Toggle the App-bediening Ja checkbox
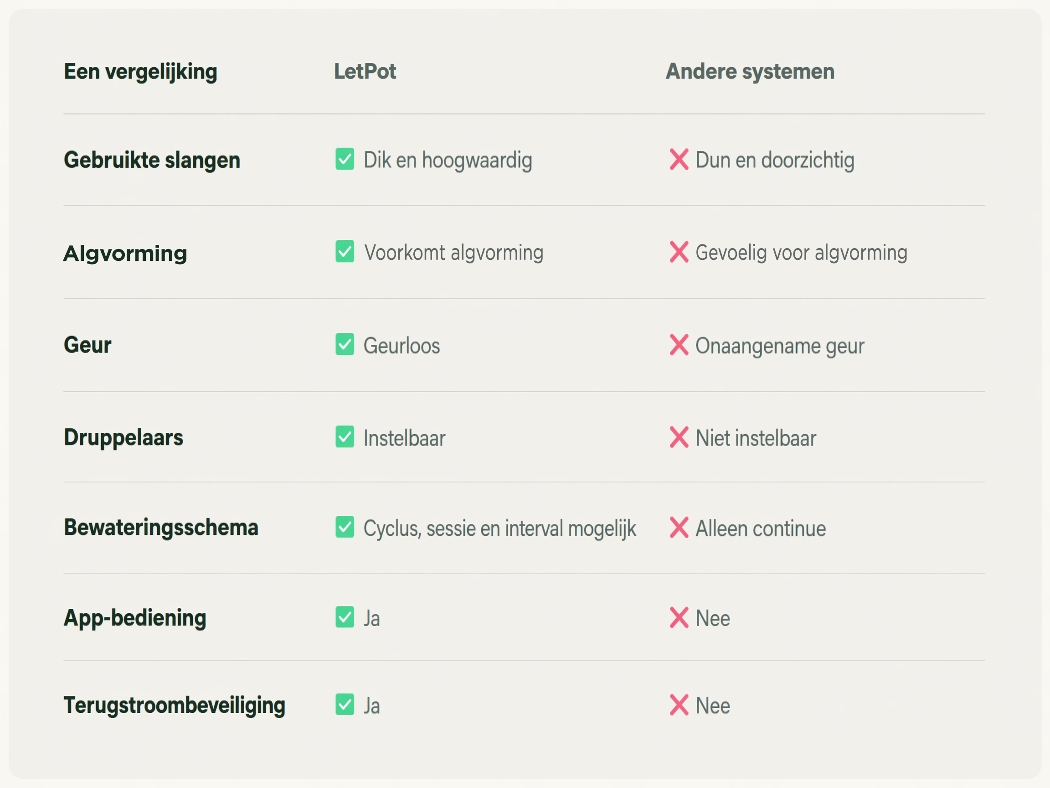This screenshot has height=788, width=1050. point(345,617)
